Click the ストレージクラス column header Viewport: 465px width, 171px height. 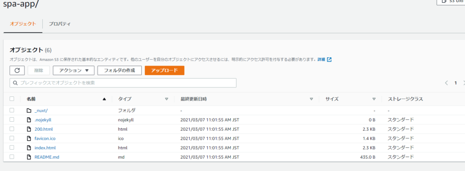click(x=405, y=99)
